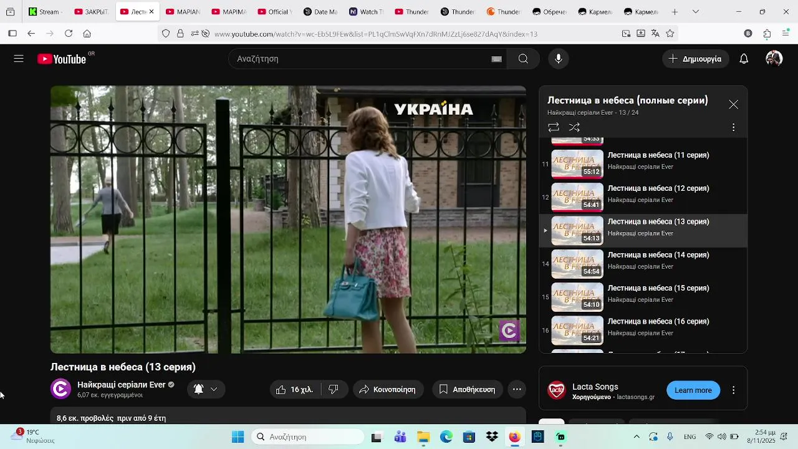The height and width of the screenshot is (449, 798).
Task: Click playlist title Лестница в небеса (полные серии)
Action: pyautogui.click(x=627, y=100)
